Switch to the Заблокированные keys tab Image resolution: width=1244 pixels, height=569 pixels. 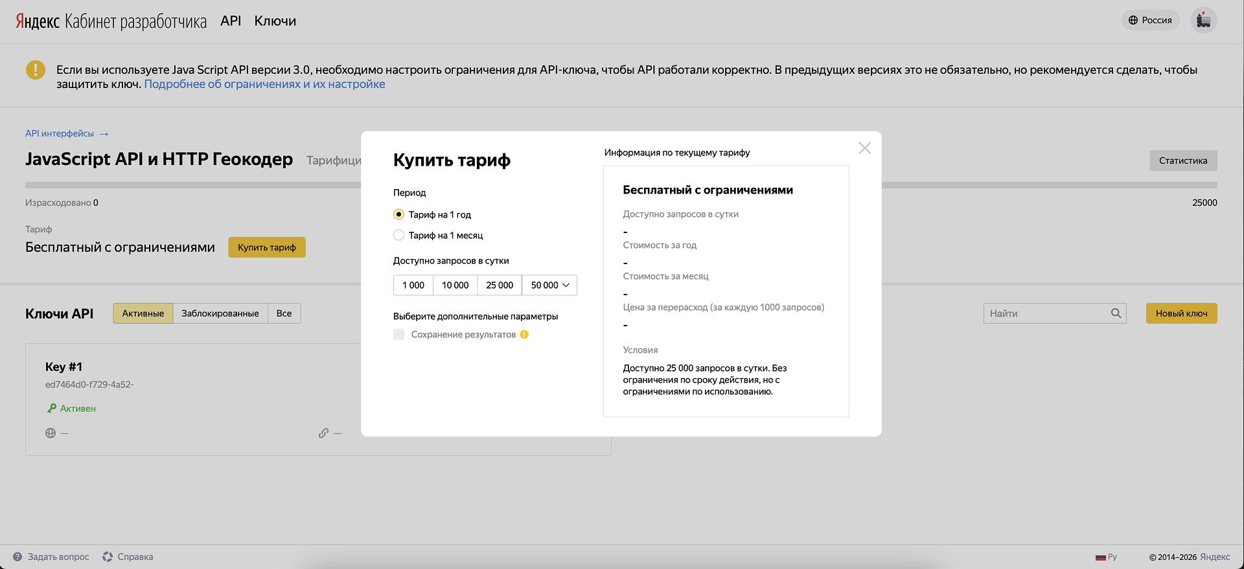point(220,313)
